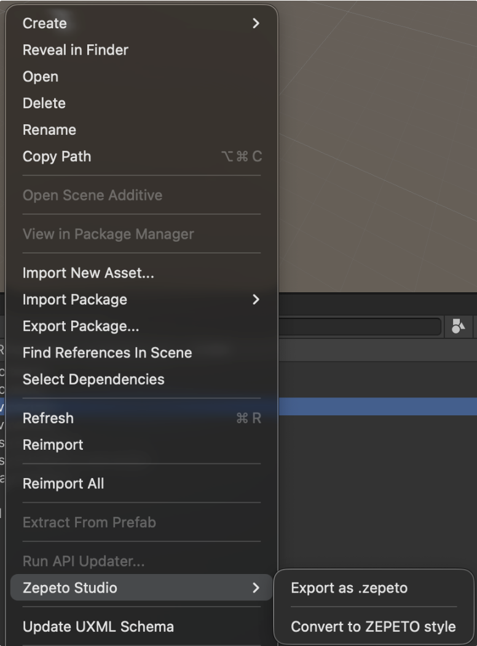Refresh the assets via Refresh
The height and width of the screenshot is (646, 477).
(141, 418)
